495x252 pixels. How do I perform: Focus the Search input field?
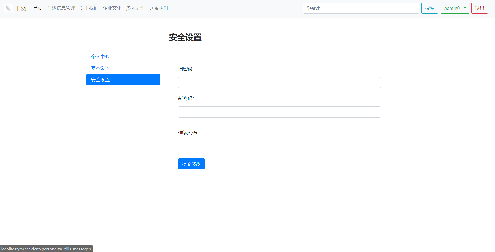point(361,8)
